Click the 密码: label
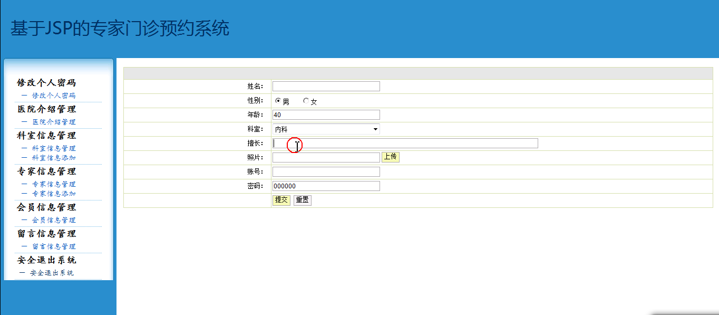 255,186
